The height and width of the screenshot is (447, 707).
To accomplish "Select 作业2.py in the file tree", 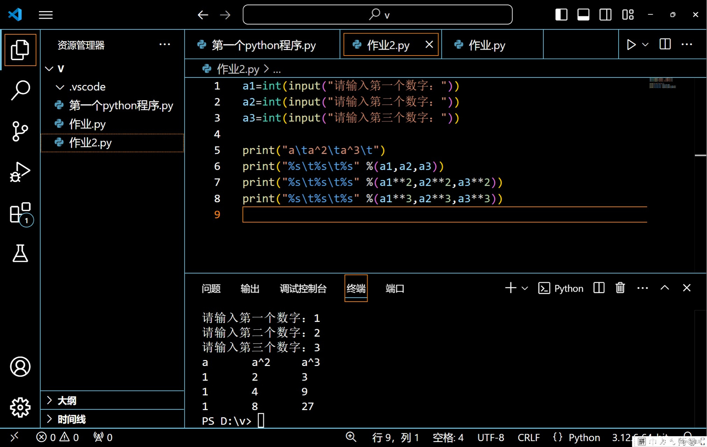I will [112, 143].
